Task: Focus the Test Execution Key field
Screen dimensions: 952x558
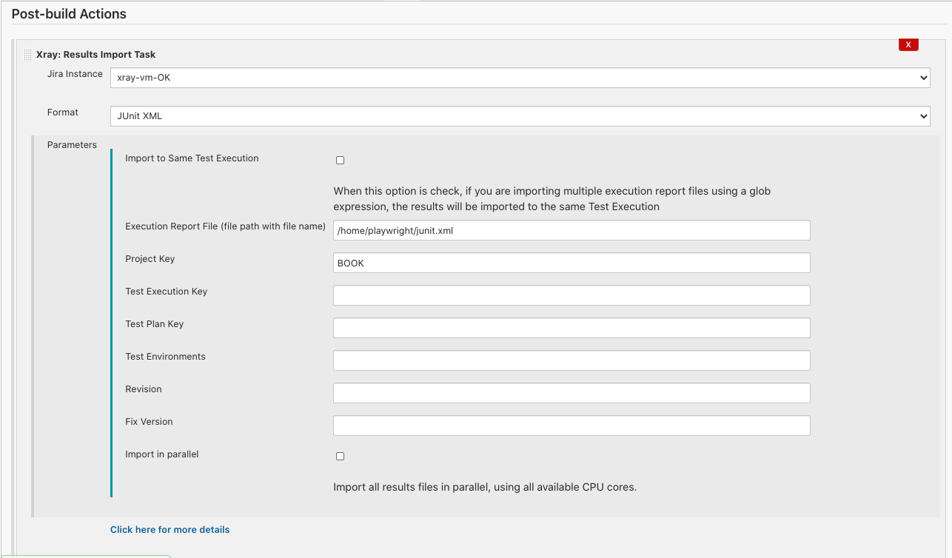Action: [x=571, y=295]
